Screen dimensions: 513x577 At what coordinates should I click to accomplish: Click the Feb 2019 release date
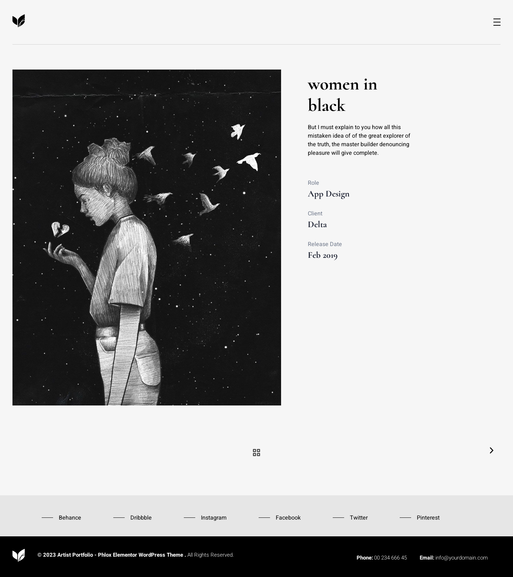click(322, 255)
